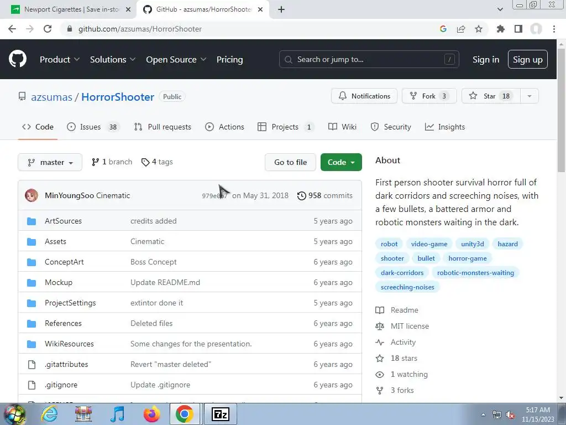Click the unity3d topic tag
566x425 pixels.
coord(472,244)
